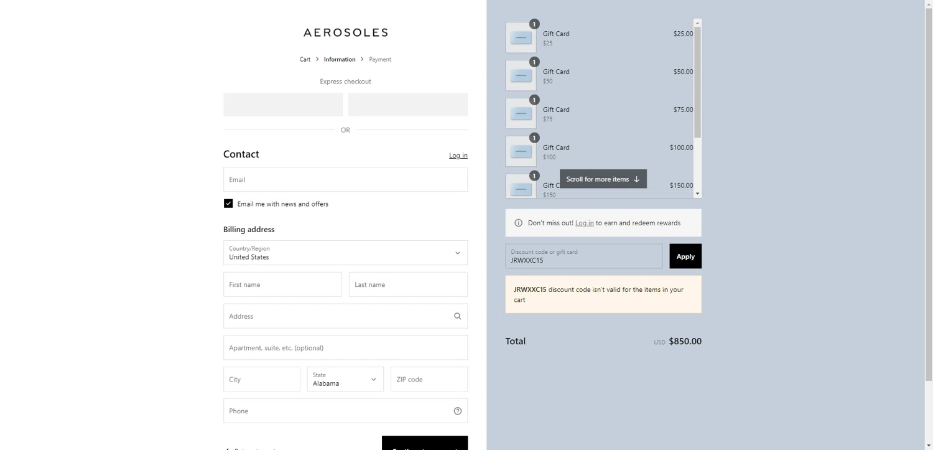The width and height of the screenshot is (933, 450).
Task: Click the cart list scroll up arrow
Action: (697, 22)
